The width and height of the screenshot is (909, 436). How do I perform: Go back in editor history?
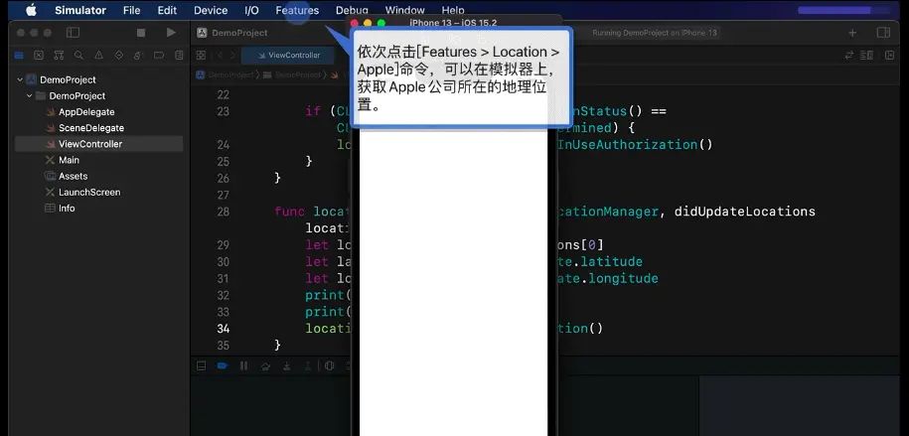point(220,56)
